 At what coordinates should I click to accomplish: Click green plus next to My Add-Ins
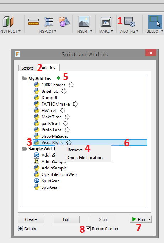[59, 78]
